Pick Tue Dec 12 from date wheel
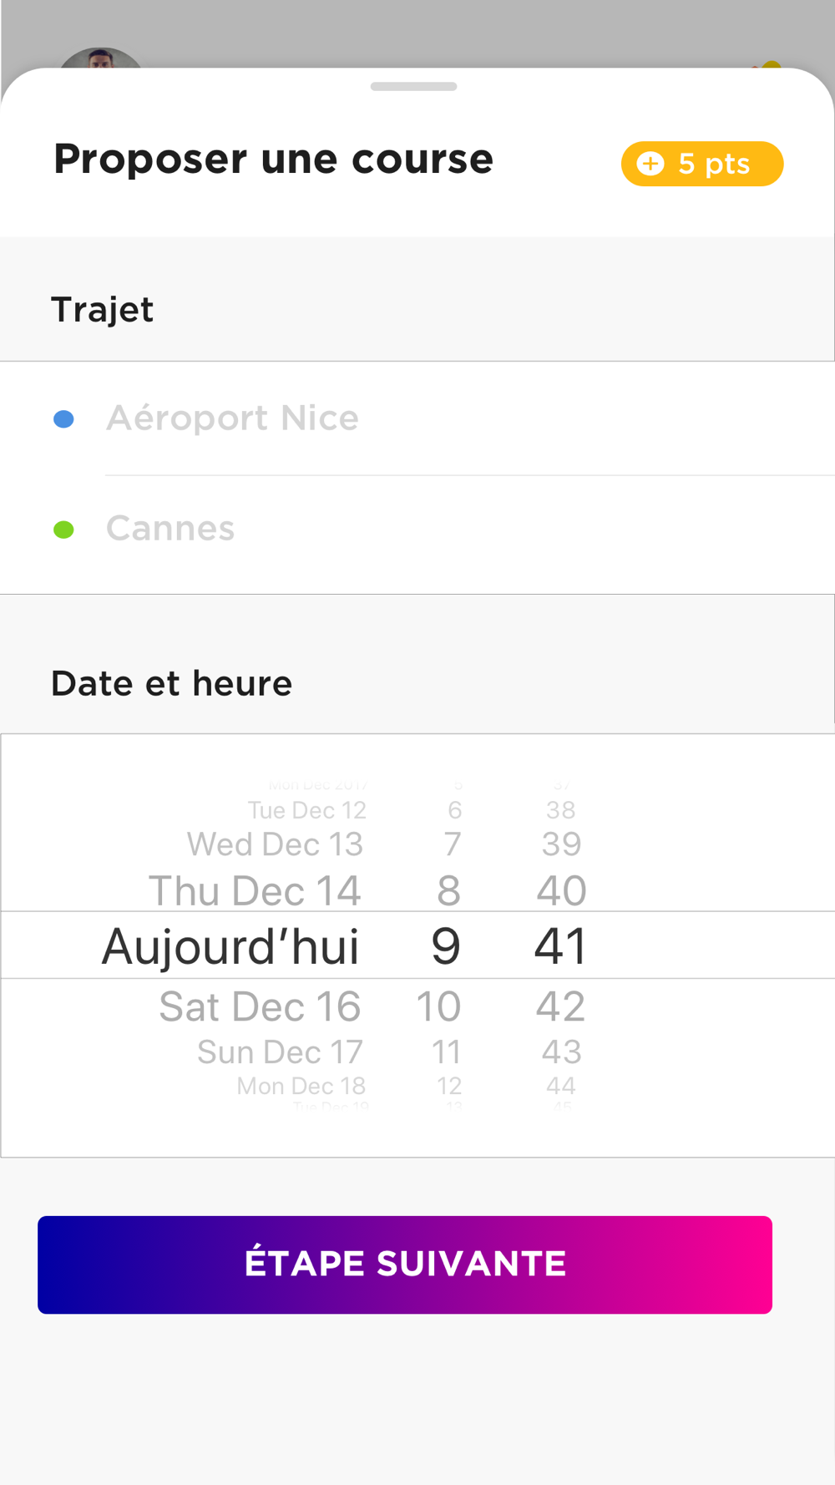Viewport: 835px width, 1485px height. click(306, 810)
